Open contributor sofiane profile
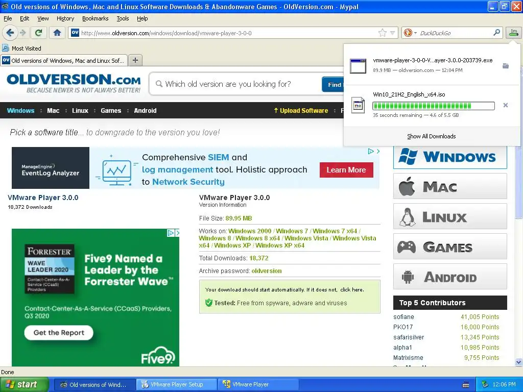This screenshot has height=392, width=523. tap(403, 317)
